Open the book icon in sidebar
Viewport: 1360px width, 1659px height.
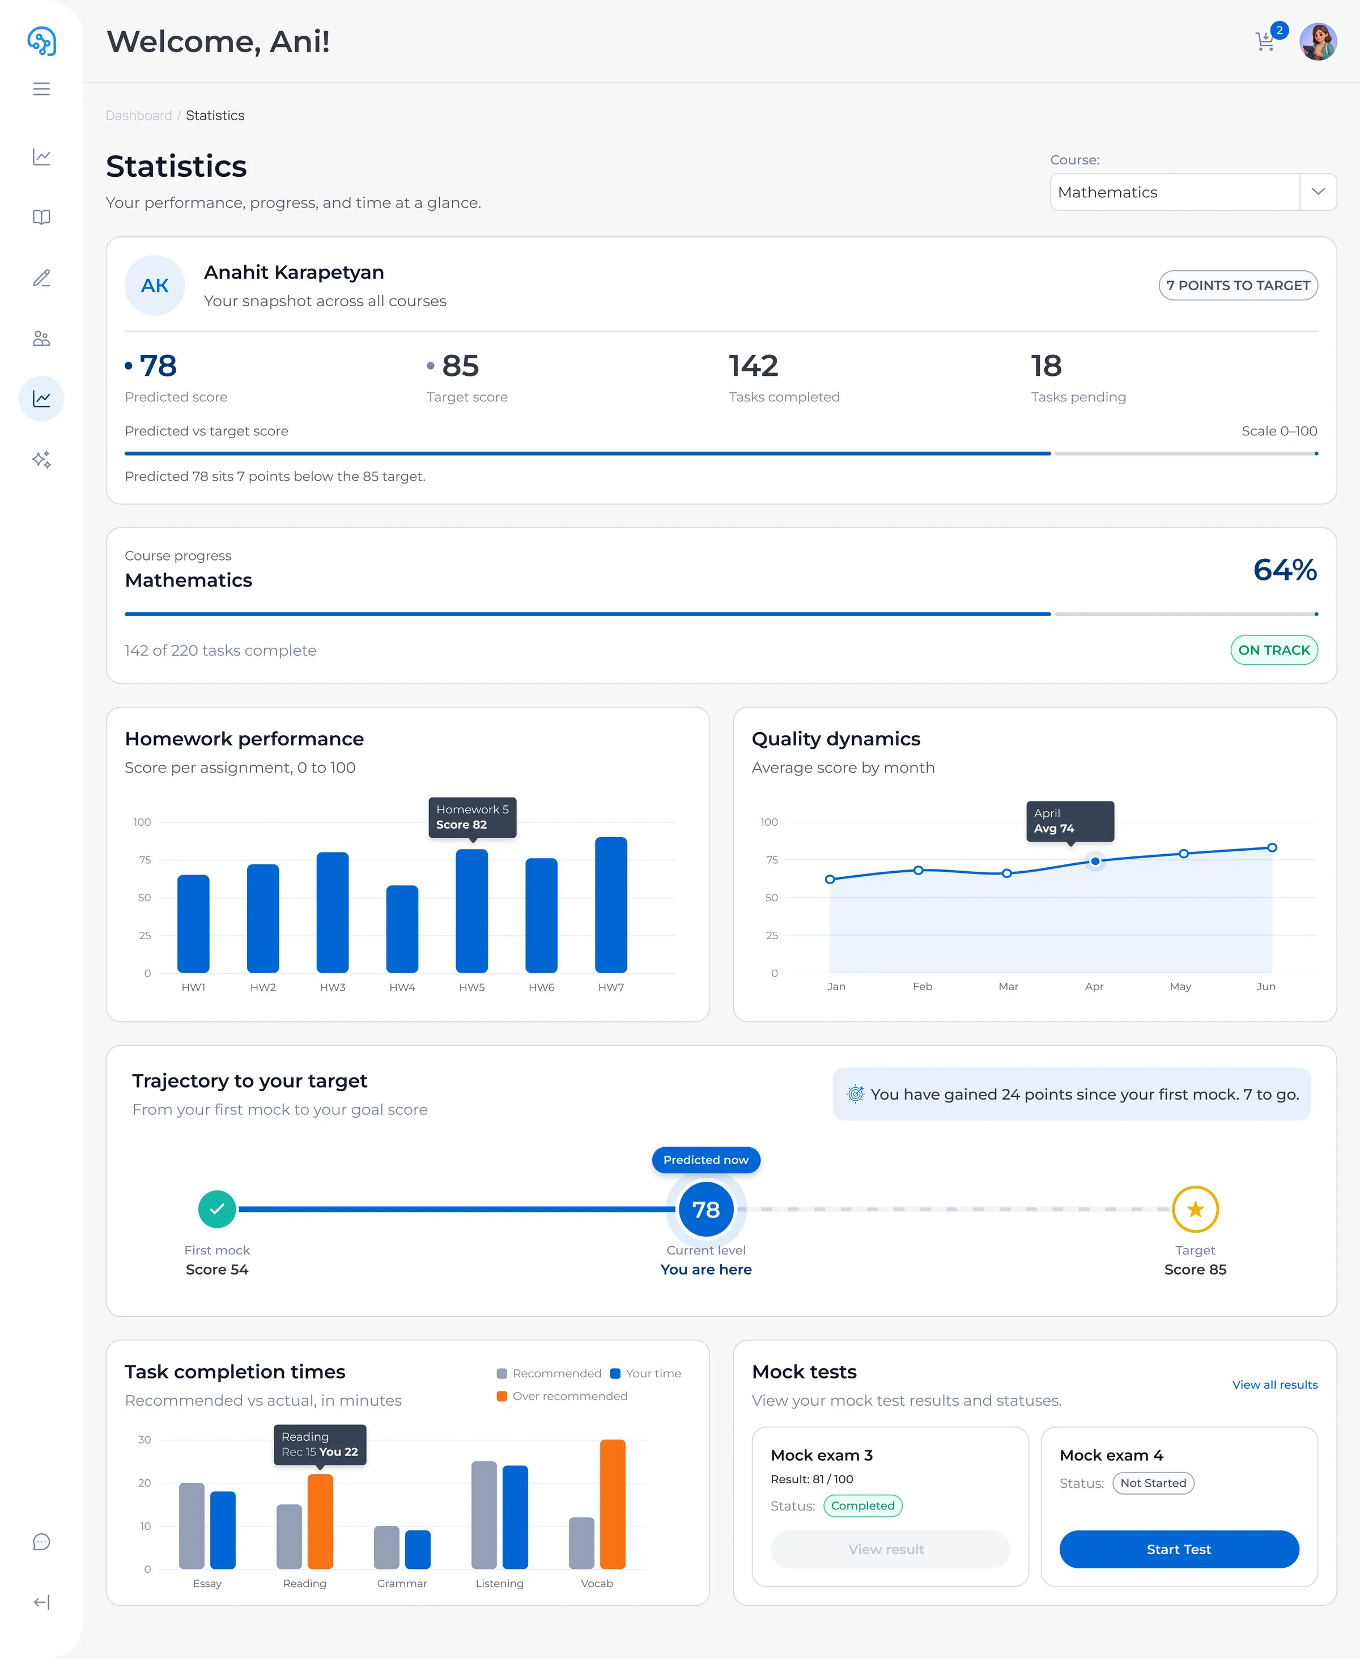click(41, 217)
